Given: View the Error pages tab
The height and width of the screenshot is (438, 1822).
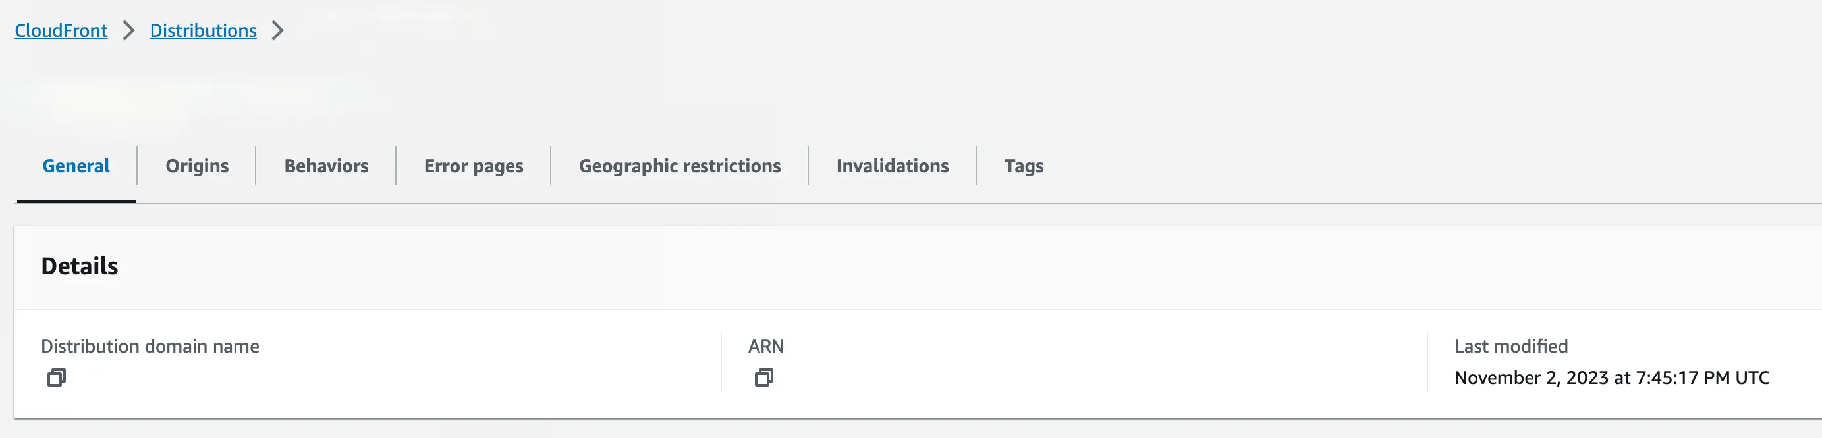Looking at the screenshot, I should point(473,166).
